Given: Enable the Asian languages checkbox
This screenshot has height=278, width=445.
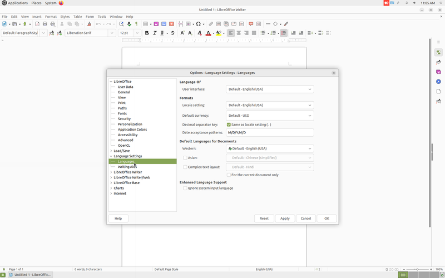Looking at the screenshot, I should (185, 158).
